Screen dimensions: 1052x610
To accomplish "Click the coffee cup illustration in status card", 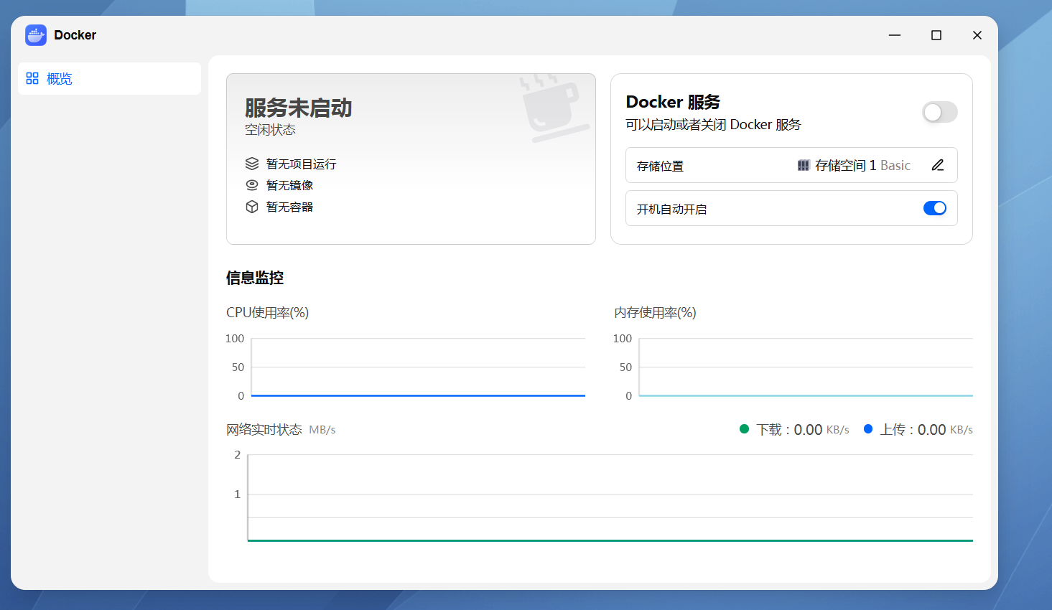I will click(554, 108).
